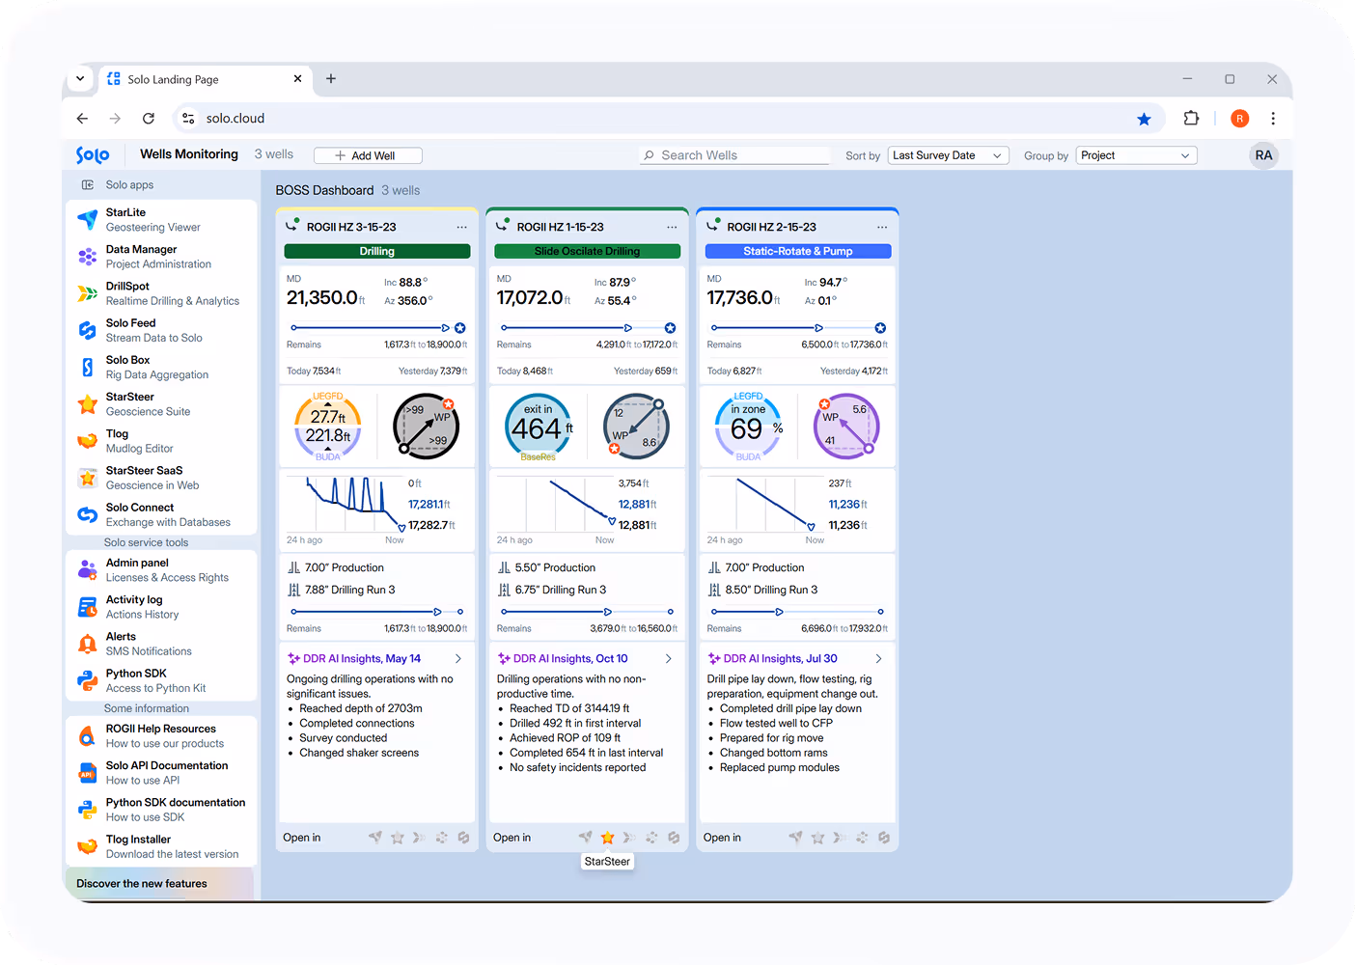1355x965 pixels.
Task: Open Data Manager in Solo apps
Action: 160,257
